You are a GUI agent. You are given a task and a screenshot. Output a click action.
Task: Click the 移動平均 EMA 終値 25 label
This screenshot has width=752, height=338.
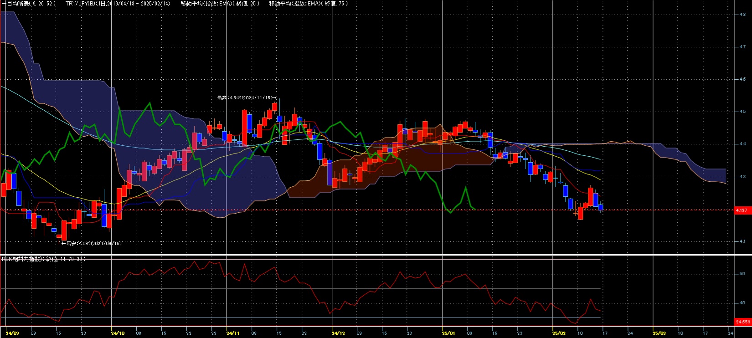(220, 3)
